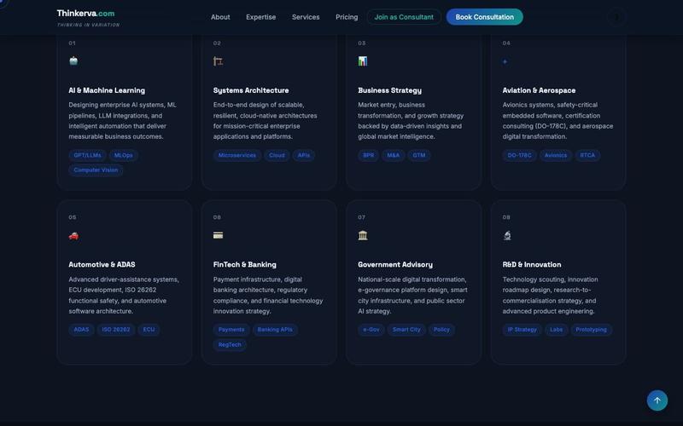Screen dimensions: 683x426
Task: Navigate to Pricing
Action: [x=347, y=17]
